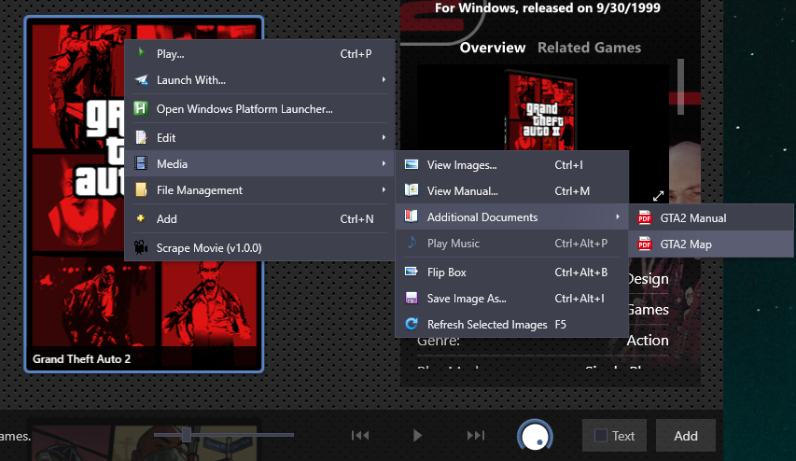The image size is (796, 461).
Task: Click the Edit notepad icon
Action: tap(141, 137)
